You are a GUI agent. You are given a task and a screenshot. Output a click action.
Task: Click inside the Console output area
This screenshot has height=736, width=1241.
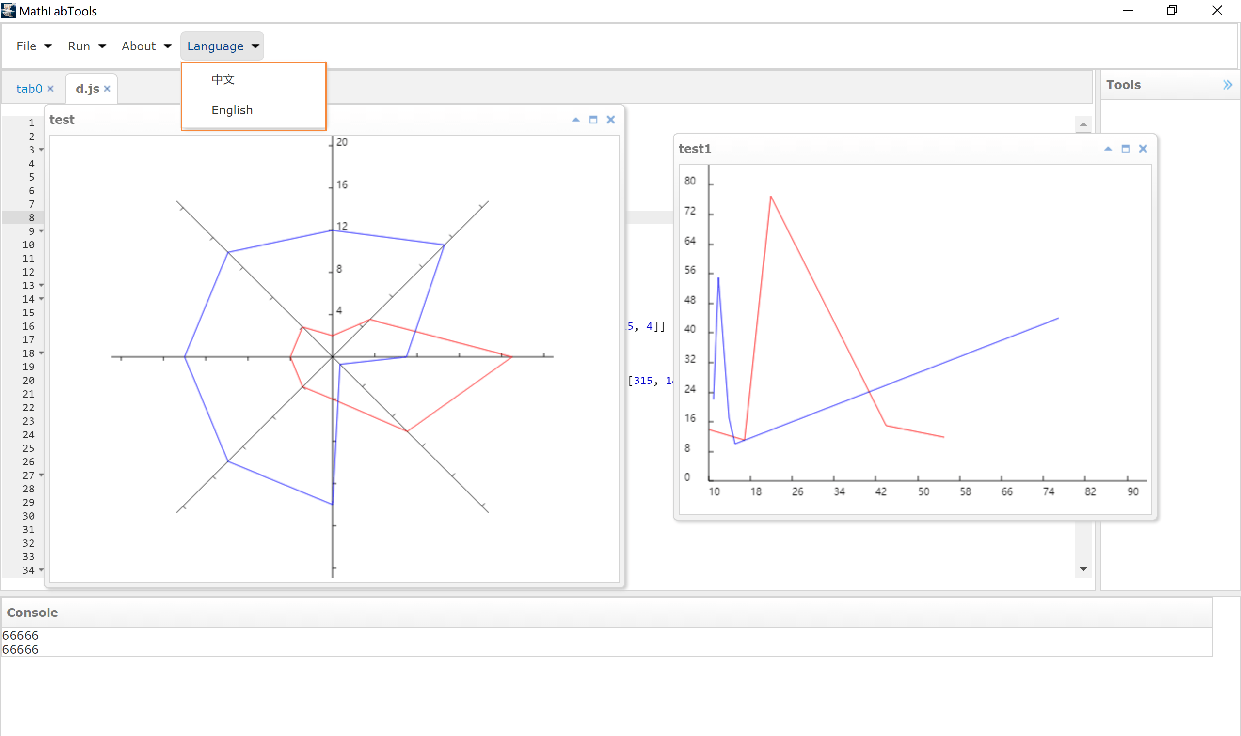[298, 642]
